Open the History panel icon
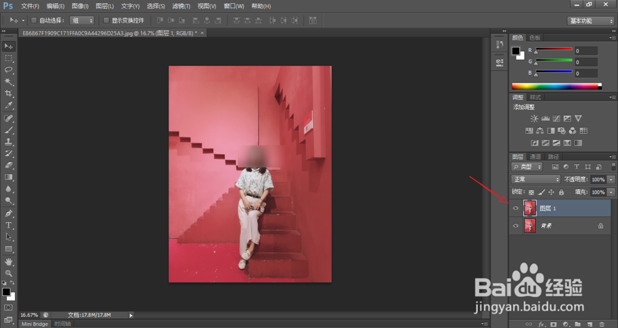The height and width of the screenshot is (328, 618). pos(499,44)
